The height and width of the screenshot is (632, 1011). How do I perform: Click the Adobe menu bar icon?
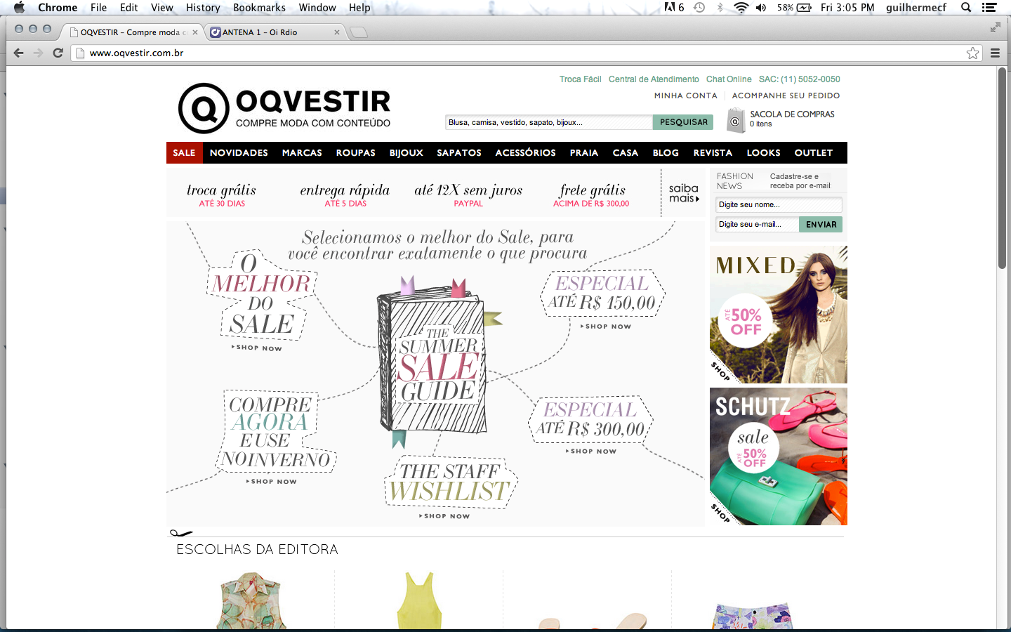click(674, 8)
